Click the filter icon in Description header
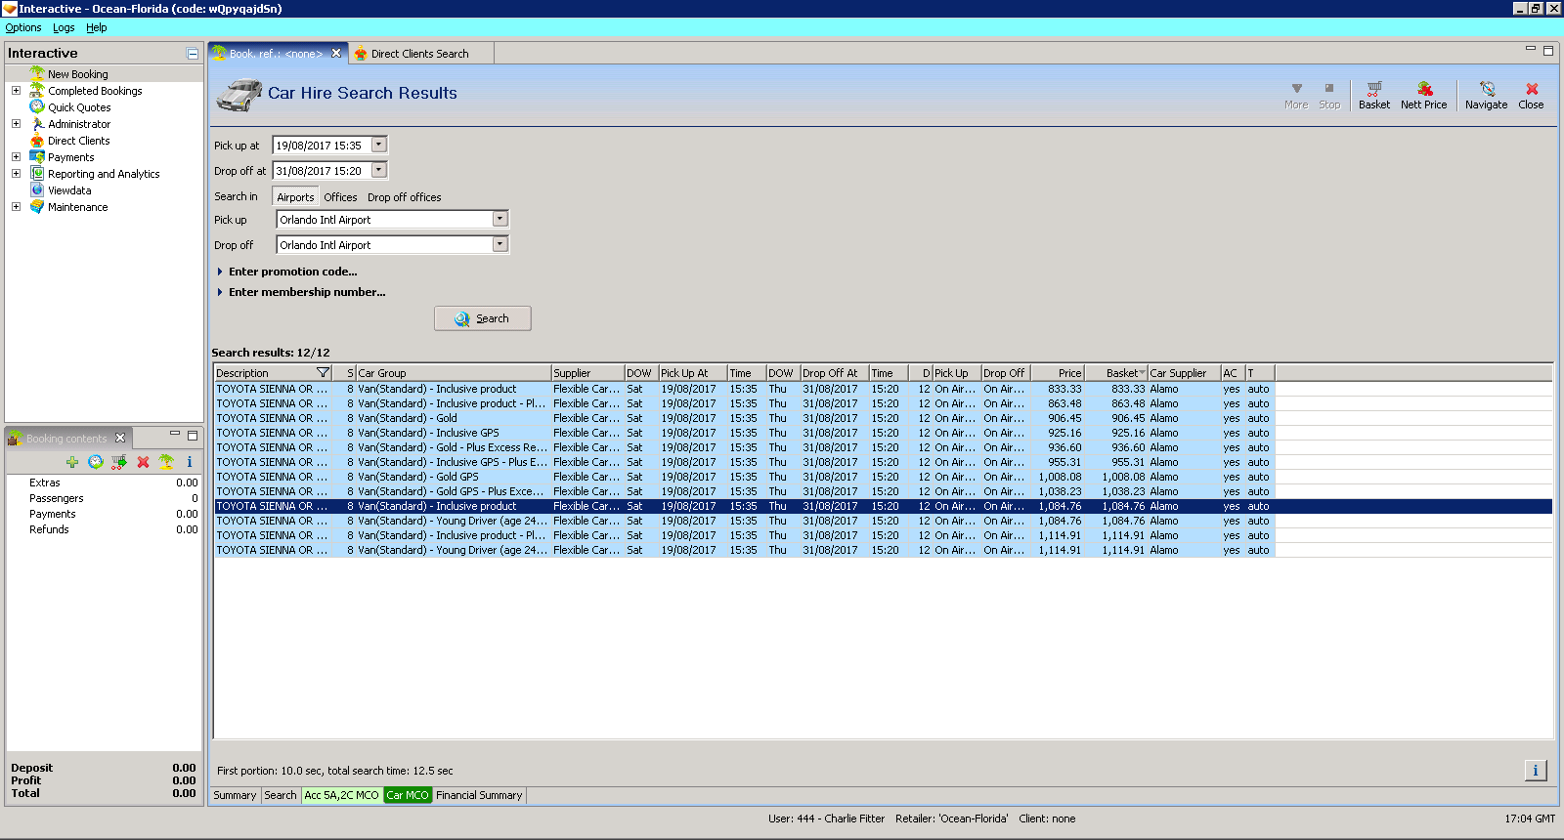Image resolution: width=1564 pixels, height=840 pixels. pos(324,373)
